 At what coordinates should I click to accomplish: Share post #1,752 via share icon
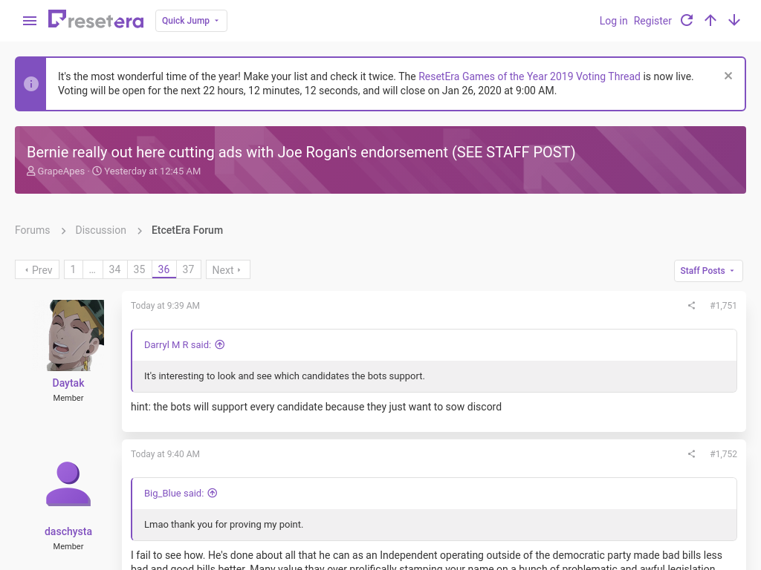(692, 453)
